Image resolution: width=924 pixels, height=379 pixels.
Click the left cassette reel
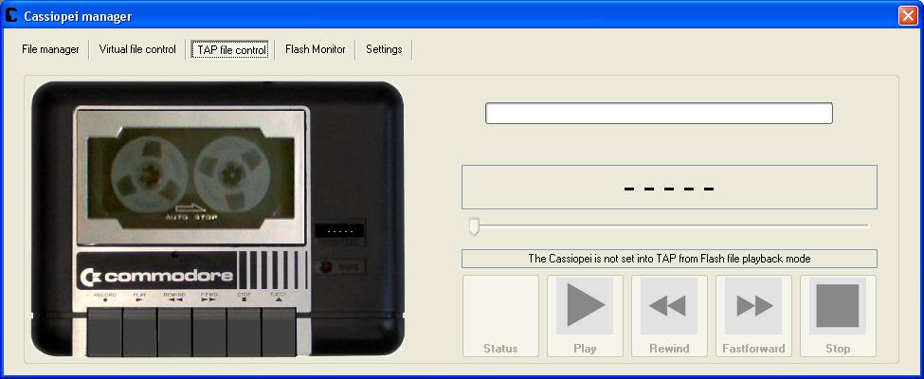point(150,175)
